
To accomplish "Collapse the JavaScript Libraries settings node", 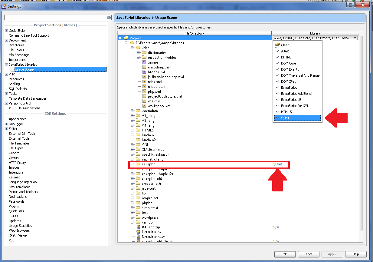I will [x=6, y=65].
